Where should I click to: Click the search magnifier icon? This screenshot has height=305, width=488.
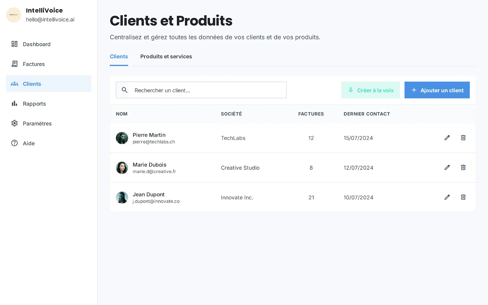pyautogui.click(x=124, y=90)
